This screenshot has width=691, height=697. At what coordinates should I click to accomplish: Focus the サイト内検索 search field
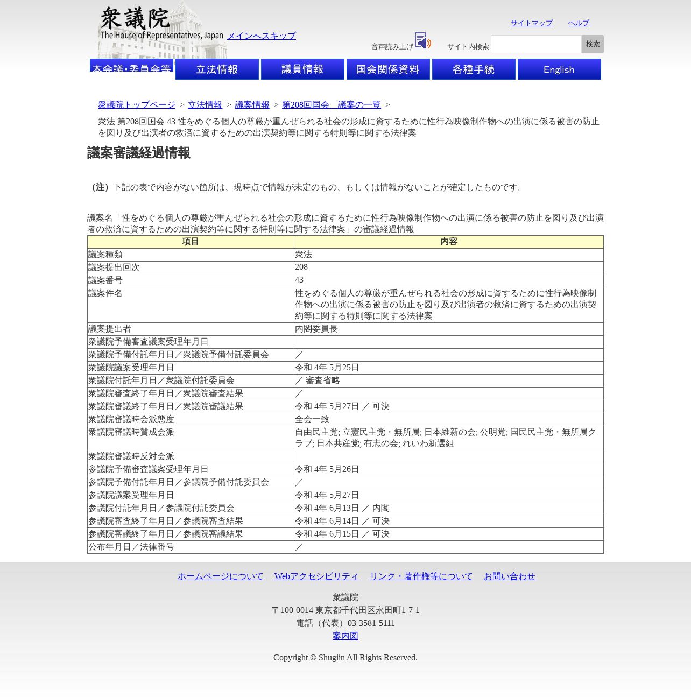(537, 44)
